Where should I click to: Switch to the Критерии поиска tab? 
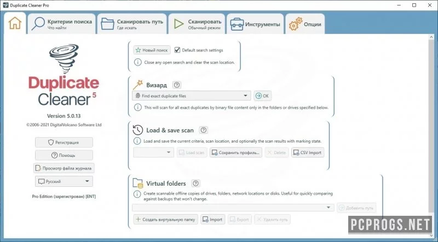click(x=62, y=24)
